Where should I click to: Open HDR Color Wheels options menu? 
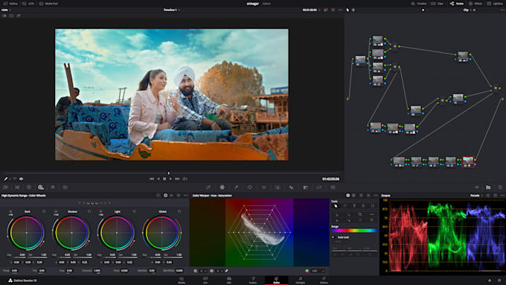pos(185,195)
